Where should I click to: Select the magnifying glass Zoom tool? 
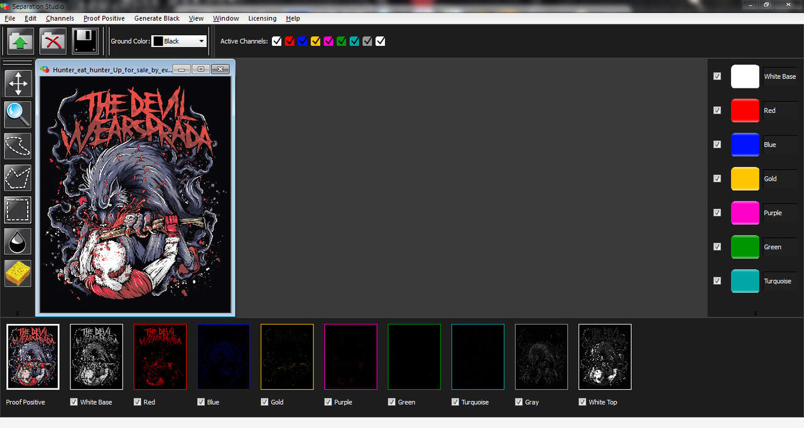18,115
